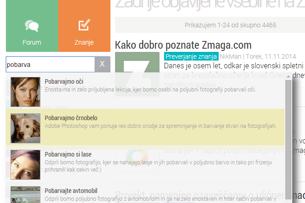
Task: Open the "Pobarvajmo oči" suggestion title
Action: [64, 82]
